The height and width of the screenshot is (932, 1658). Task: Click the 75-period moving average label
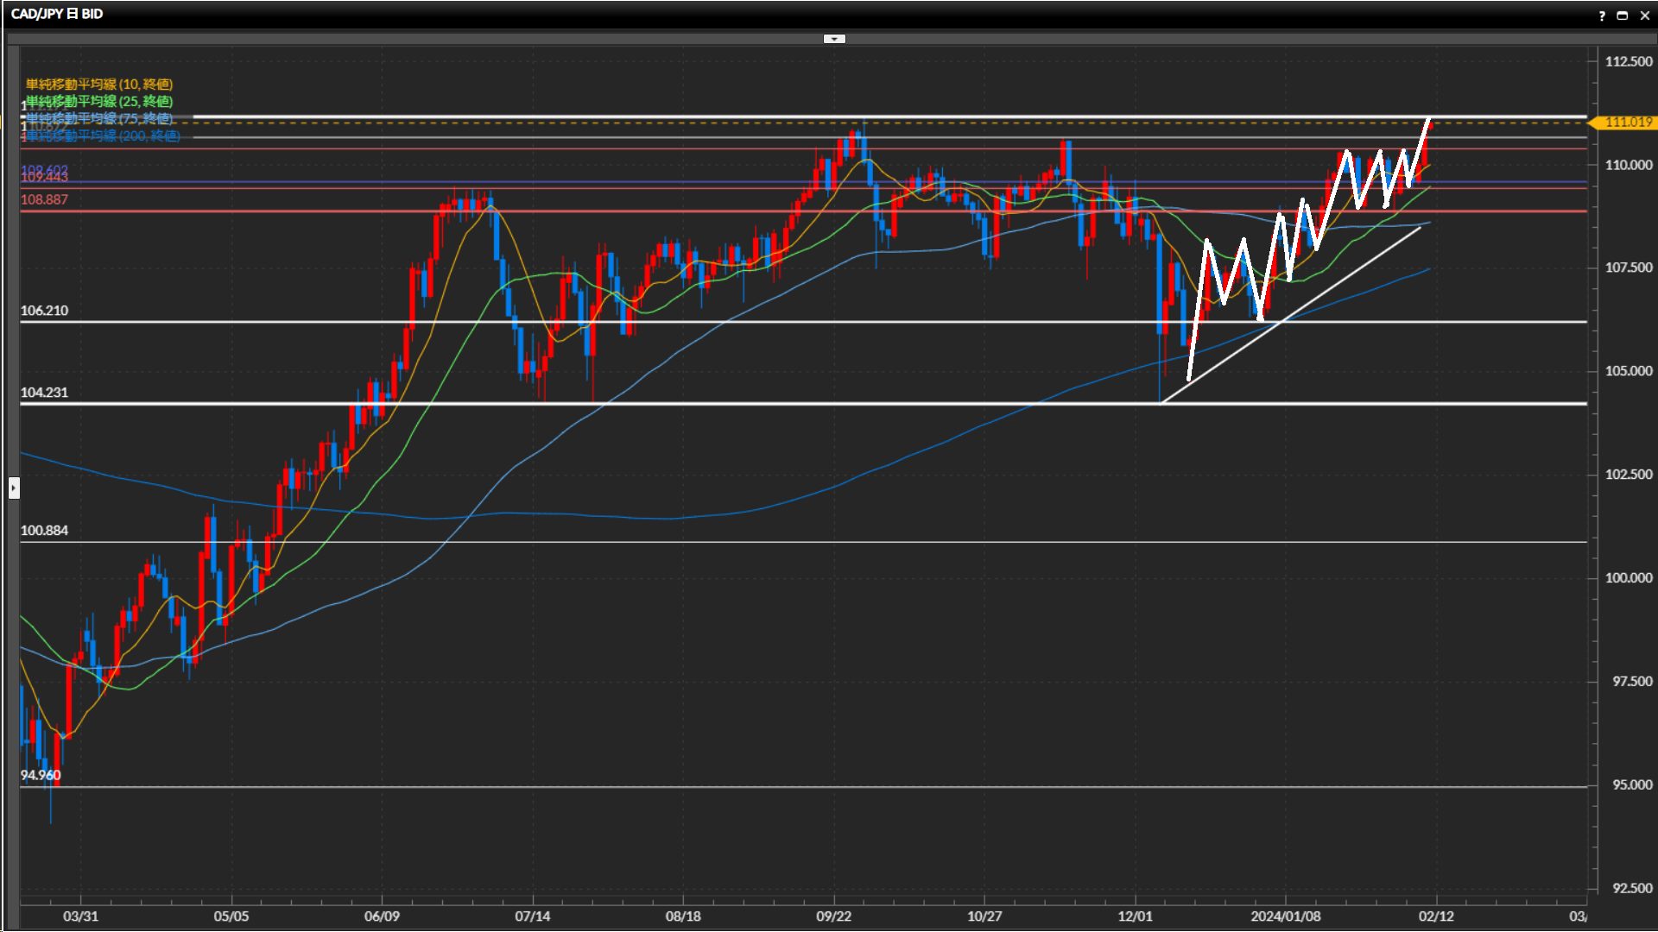click(x=99, y=118)
